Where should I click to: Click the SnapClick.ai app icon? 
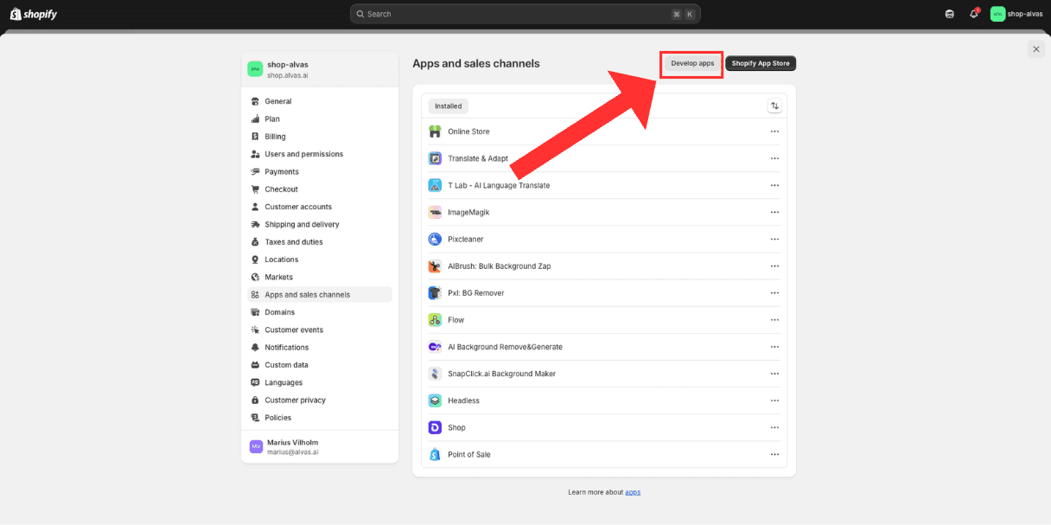click(435, 374)
